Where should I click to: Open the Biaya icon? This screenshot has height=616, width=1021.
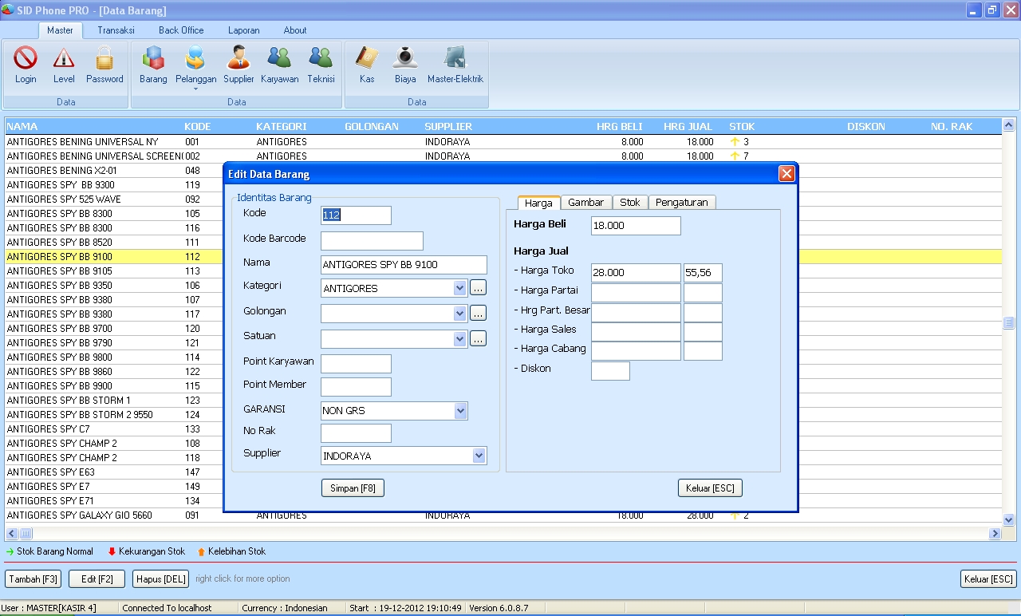[405, 64]
